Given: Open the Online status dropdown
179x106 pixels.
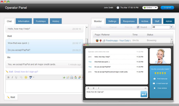Looking at the screenshot, I should click(150, 8).
